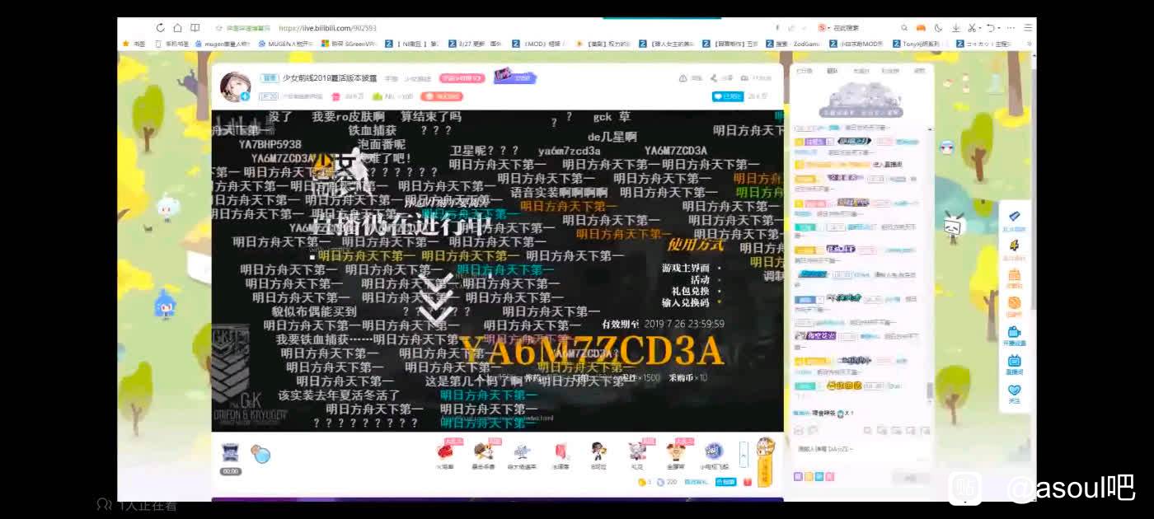The height and width of the screenshot is (519, 1154).
Task: Click the browser refresh icon
Action: point(160,28)
